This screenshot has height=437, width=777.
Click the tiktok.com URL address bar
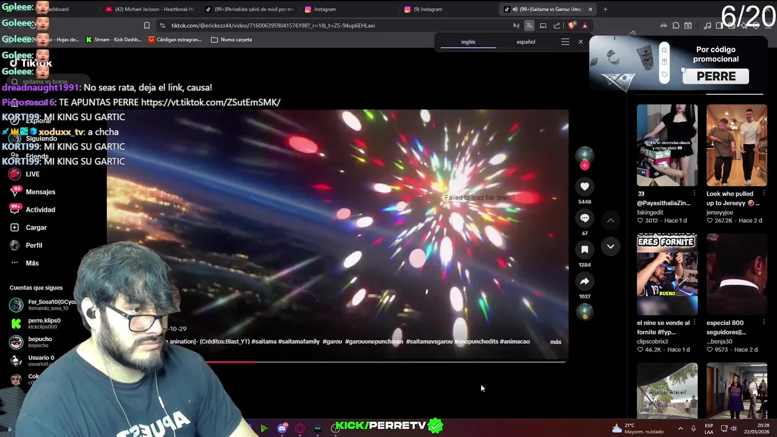tap(273, 25)
